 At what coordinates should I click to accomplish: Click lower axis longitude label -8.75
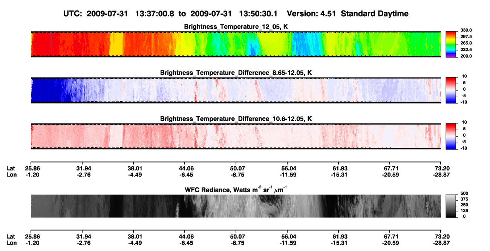[x=237, y=243]
